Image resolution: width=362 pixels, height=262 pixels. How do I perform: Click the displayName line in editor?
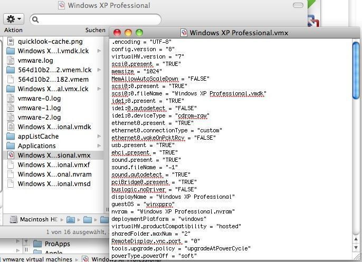(x=173, y=197)
